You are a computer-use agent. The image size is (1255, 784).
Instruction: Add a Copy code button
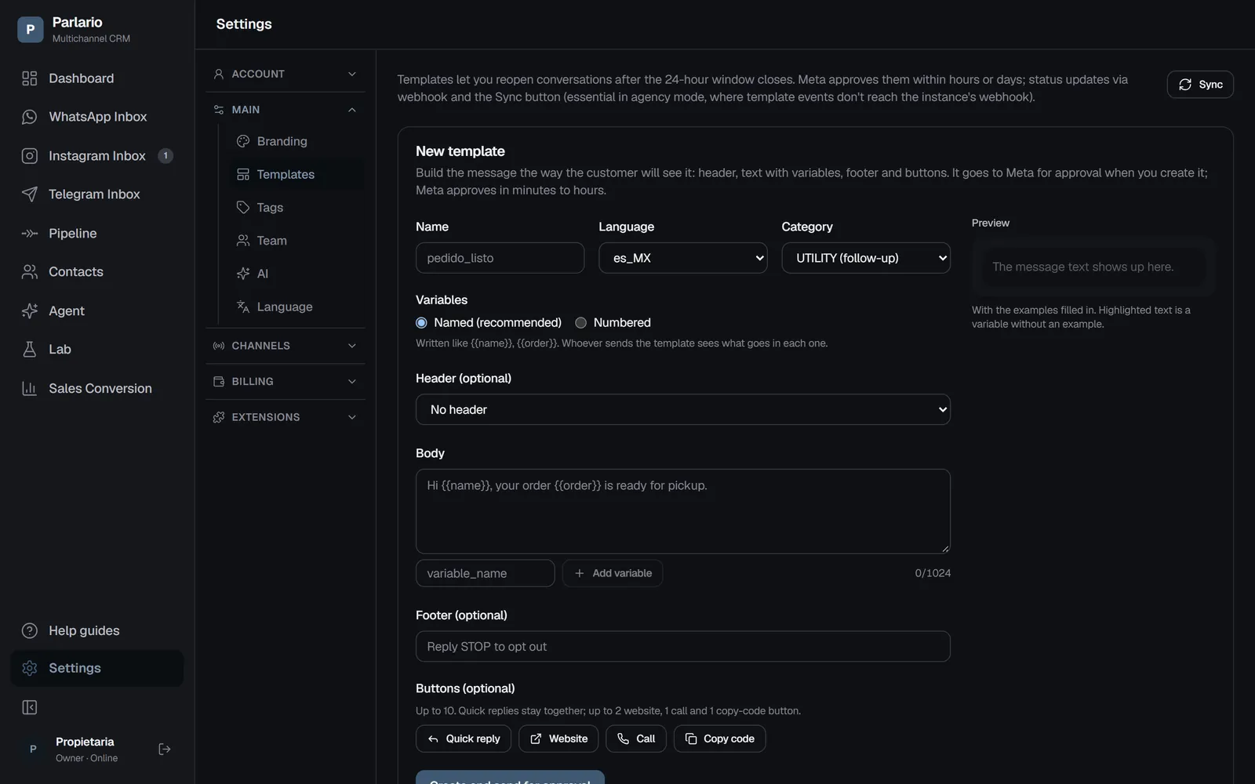(719, 739)
